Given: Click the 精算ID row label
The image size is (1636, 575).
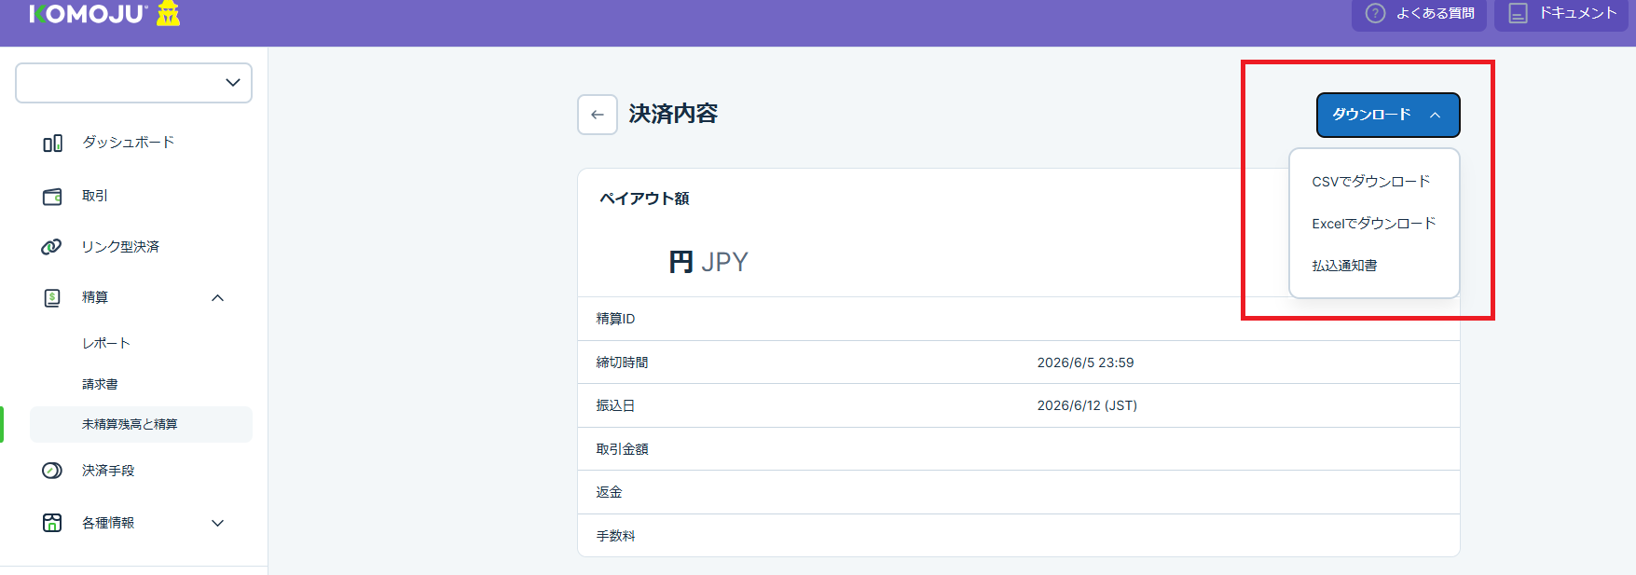Looking at the screenshot, I should click(615, 319).
